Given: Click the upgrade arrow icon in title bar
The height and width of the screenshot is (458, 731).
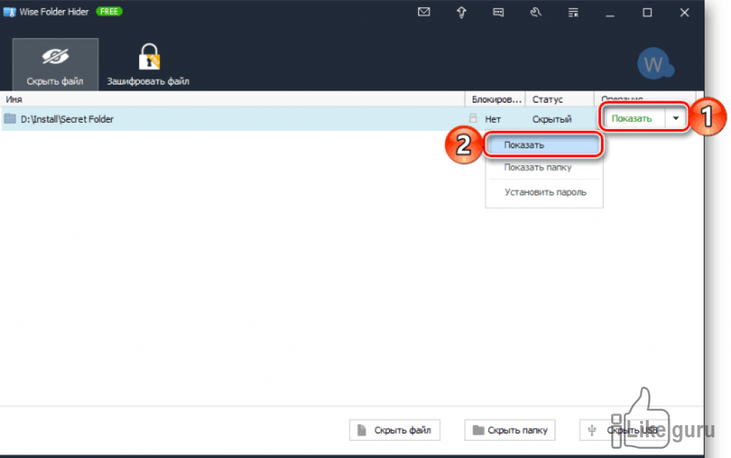Looking at the screenshot, I should pos(461,12).
